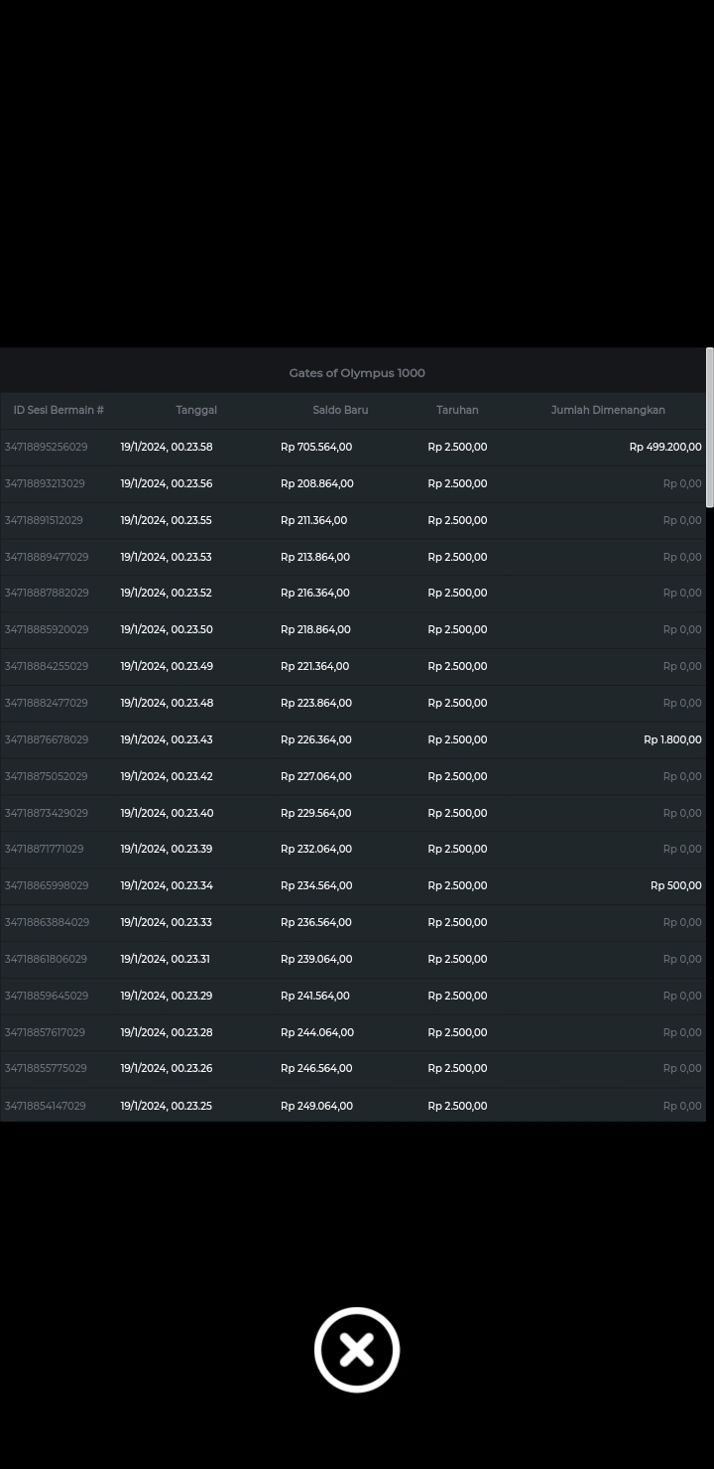The height and width of the screenshot is (1469, 714).
Task: Select the row dated 19/1/2024, 00.23.50
Action: [x=167, y=629]
